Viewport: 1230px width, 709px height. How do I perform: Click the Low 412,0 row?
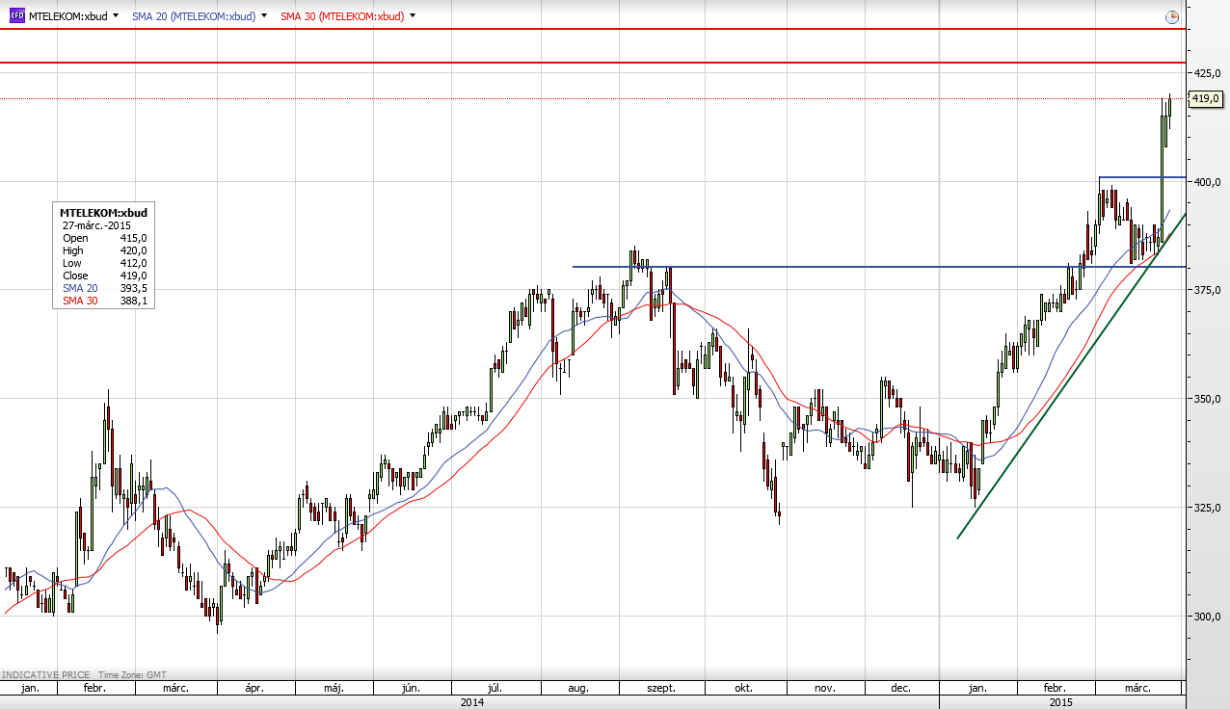coord(104,263)
